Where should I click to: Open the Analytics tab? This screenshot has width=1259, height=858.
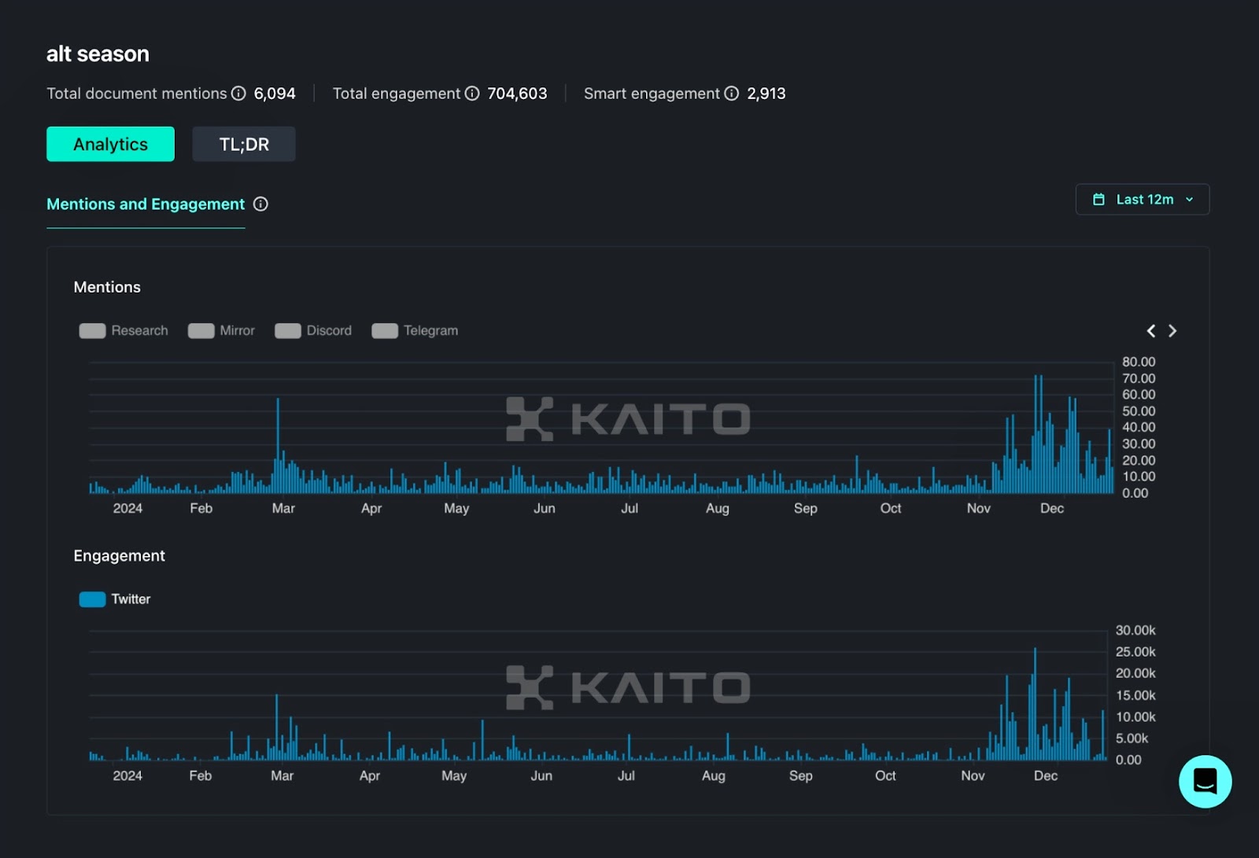click(x=110, y=144)
